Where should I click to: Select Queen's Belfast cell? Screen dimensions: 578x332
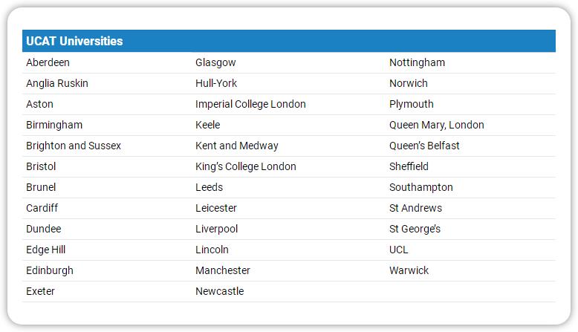pos(425,146)
